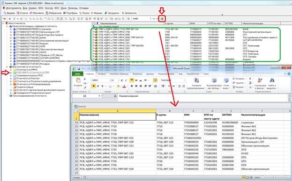Click the Запросить toolbar button
The image size is (292, 181).
(x=129, y=13)
